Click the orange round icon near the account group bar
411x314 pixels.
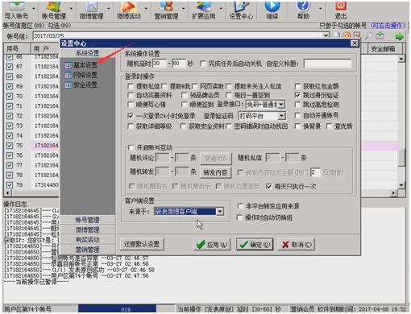pos(347,35)
